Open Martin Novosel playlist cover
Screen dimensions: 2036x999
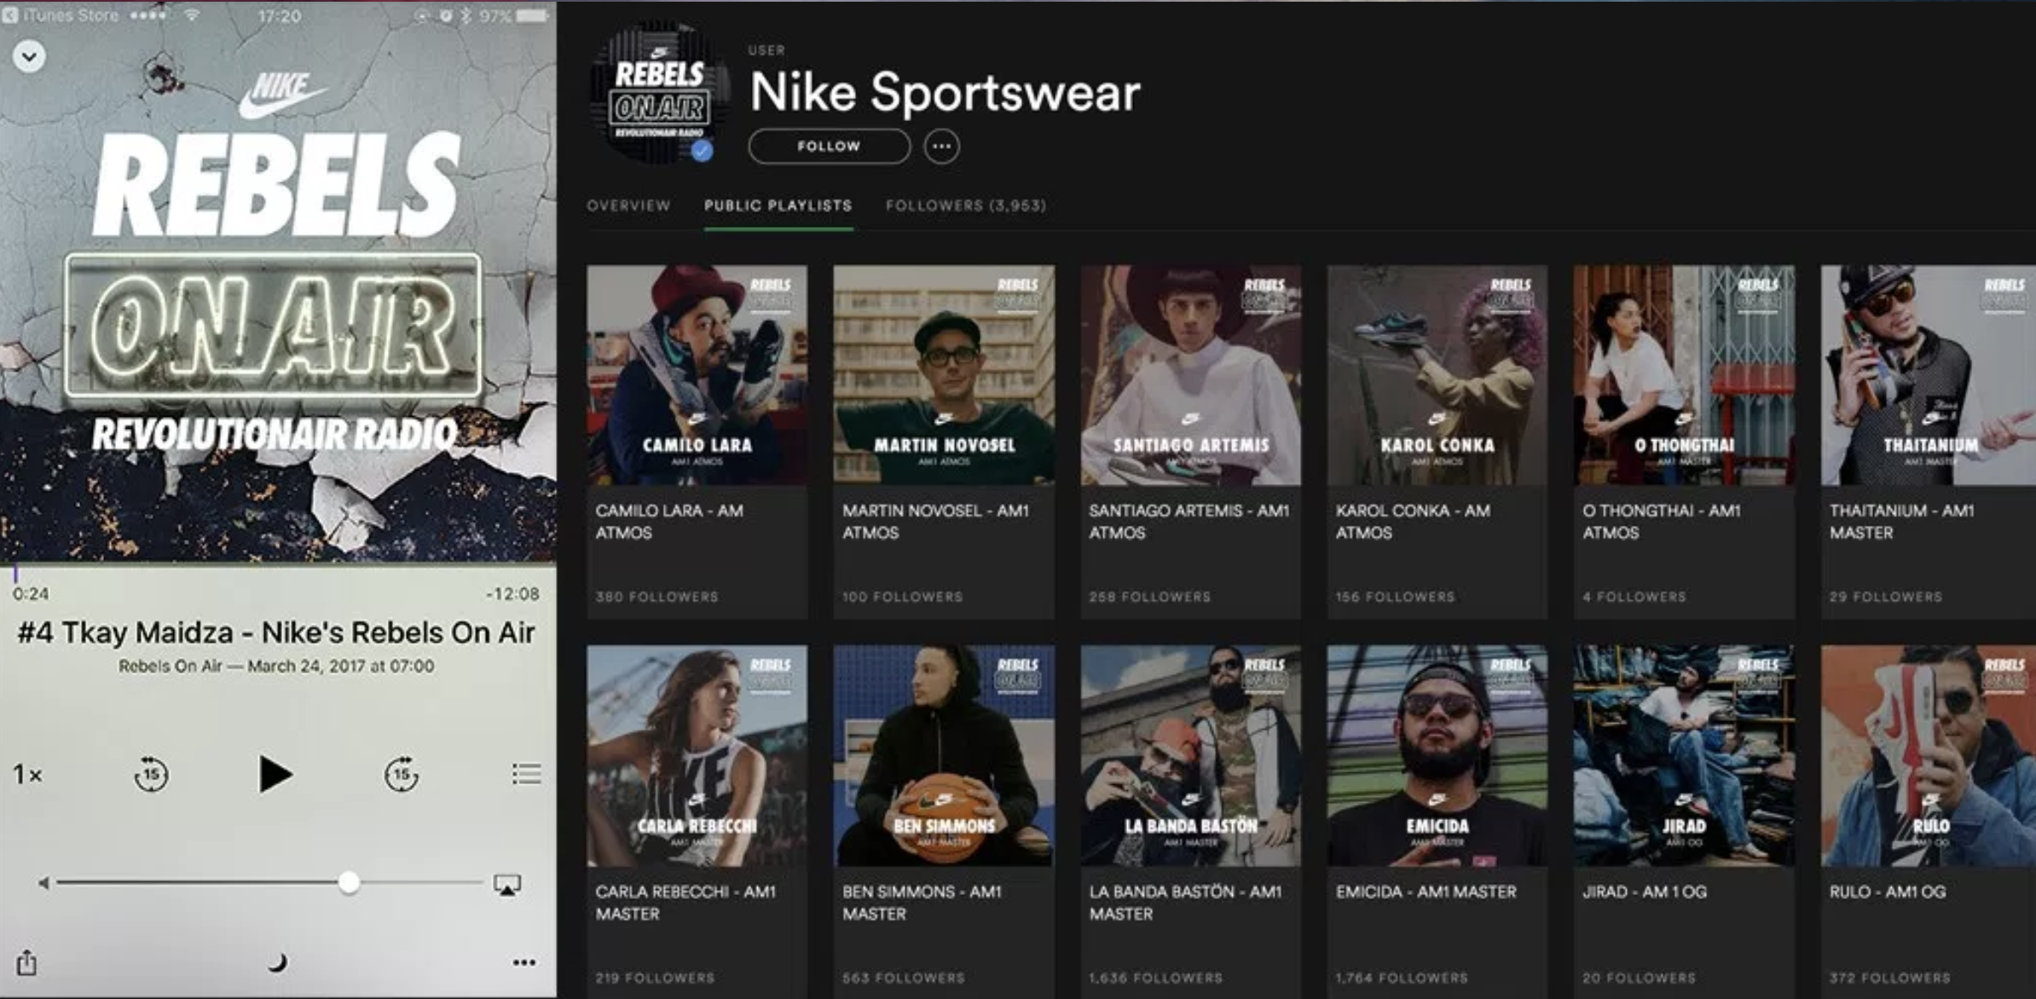(944, 375)
